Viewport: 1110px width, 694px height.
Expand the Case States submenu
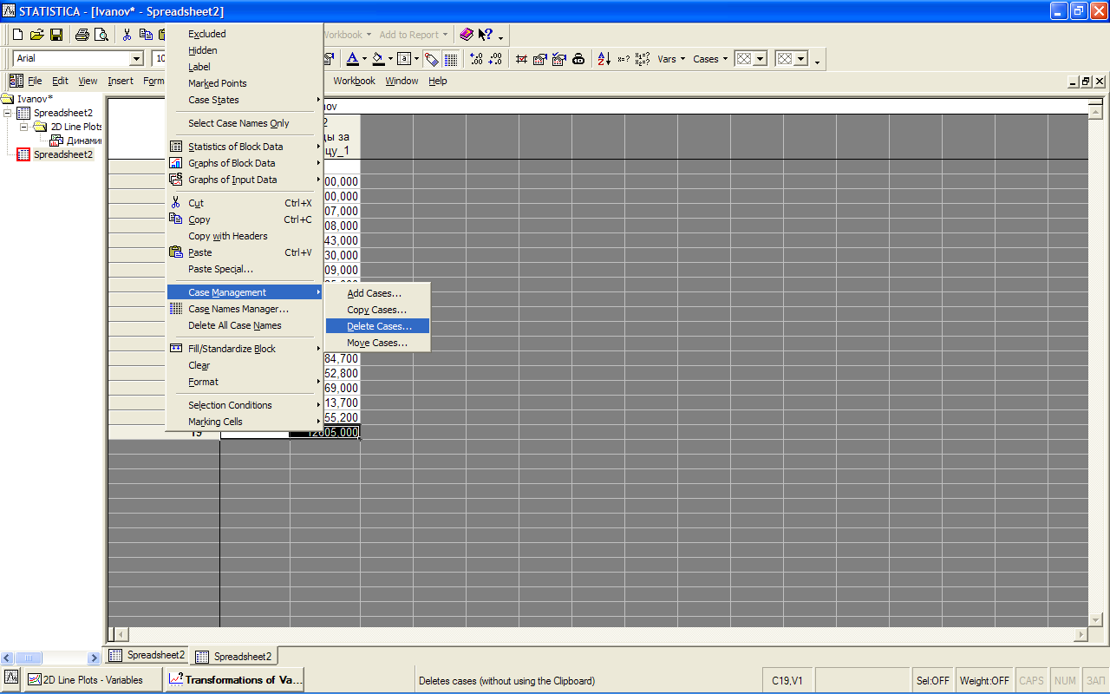244,100
